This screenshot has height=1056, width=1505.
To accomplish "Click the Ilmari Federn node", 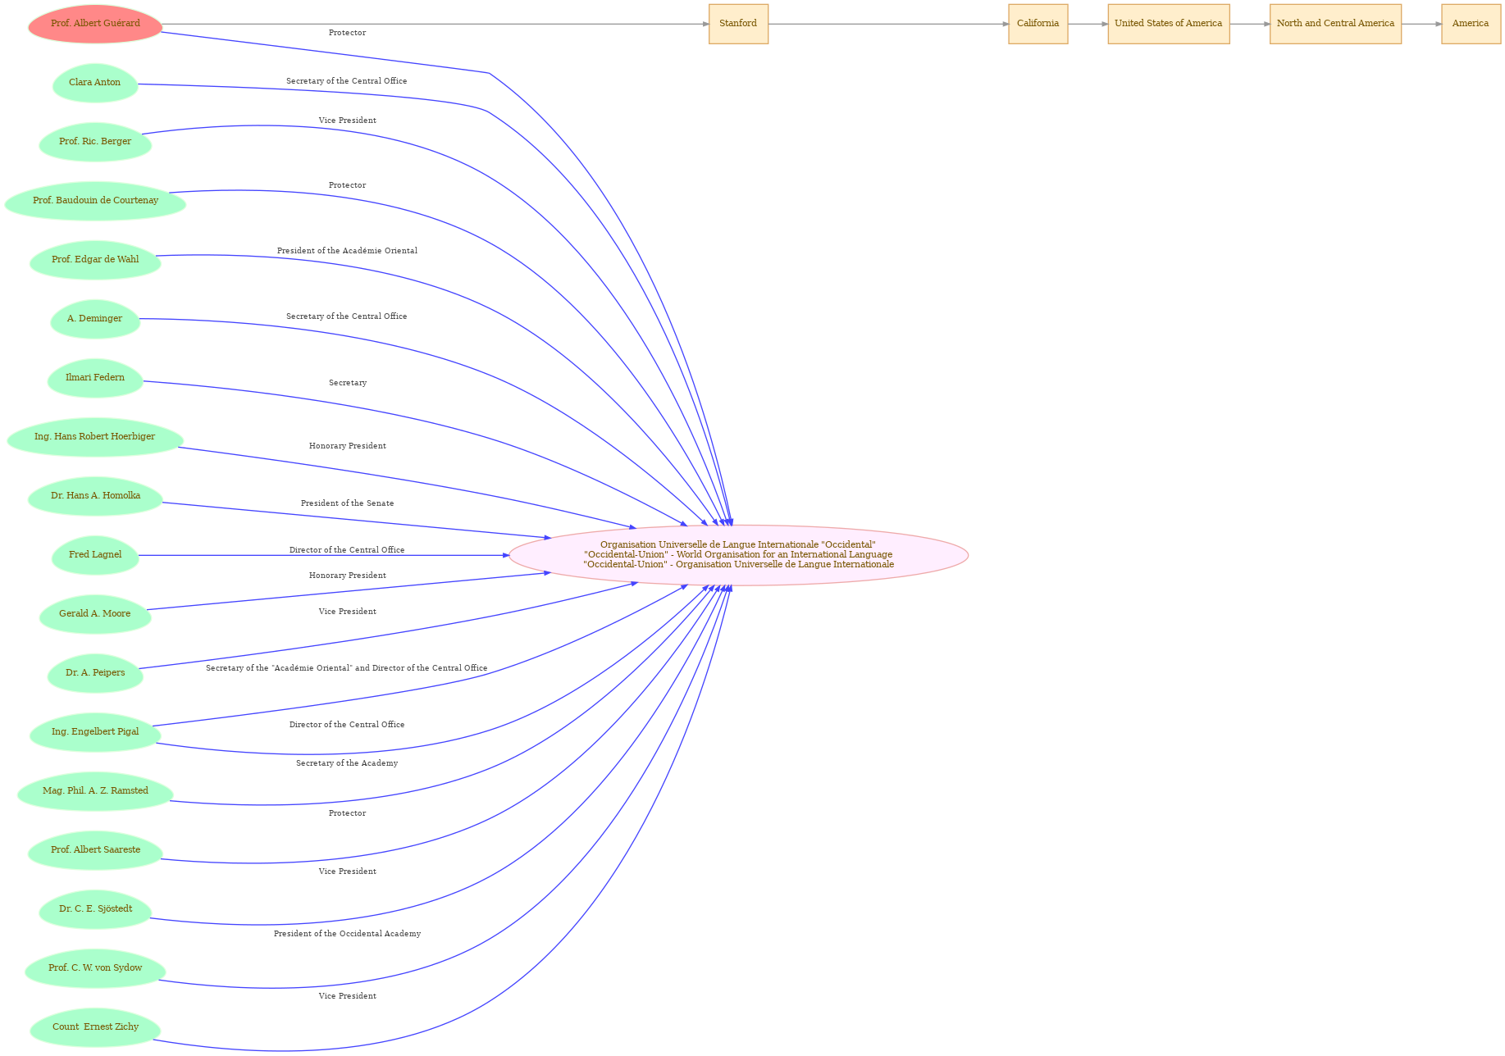I will point(95,378).
